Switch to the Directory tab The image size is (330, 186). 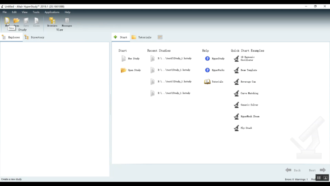34,37
